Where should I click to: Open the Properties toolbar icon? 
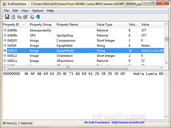(x=26, y=17)
